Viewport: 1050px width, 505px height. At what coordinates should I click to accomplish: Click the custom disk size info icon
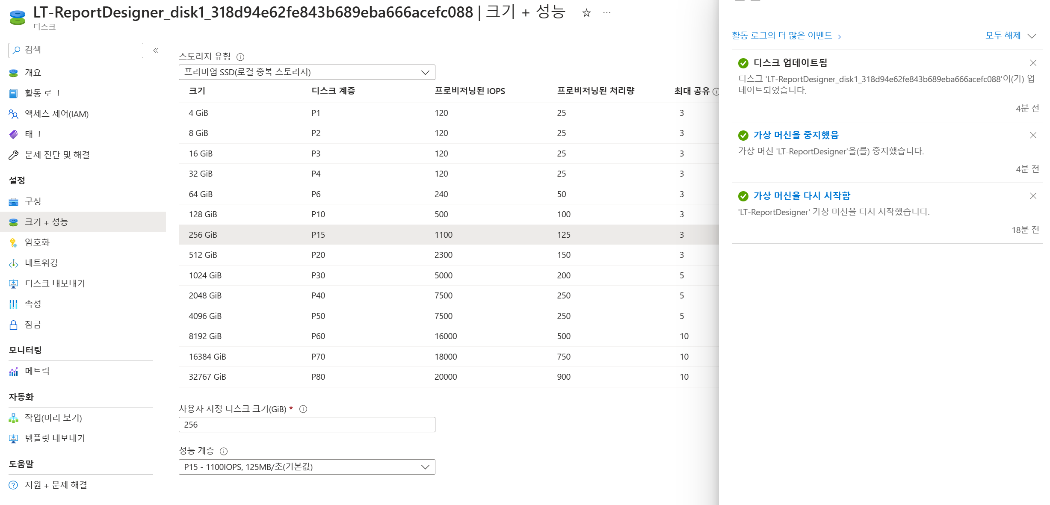tap(303, 409)
